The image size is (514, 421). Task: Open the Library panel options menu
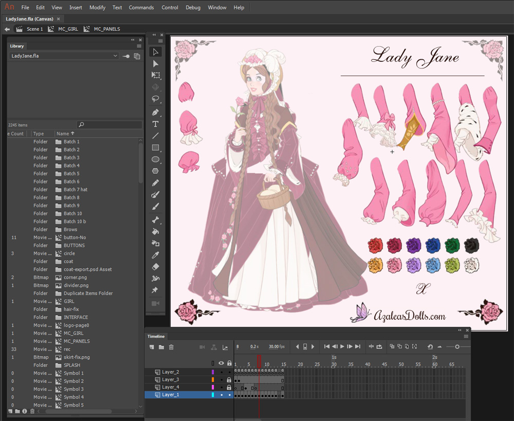pyautogui.click(x=139, y=46)
